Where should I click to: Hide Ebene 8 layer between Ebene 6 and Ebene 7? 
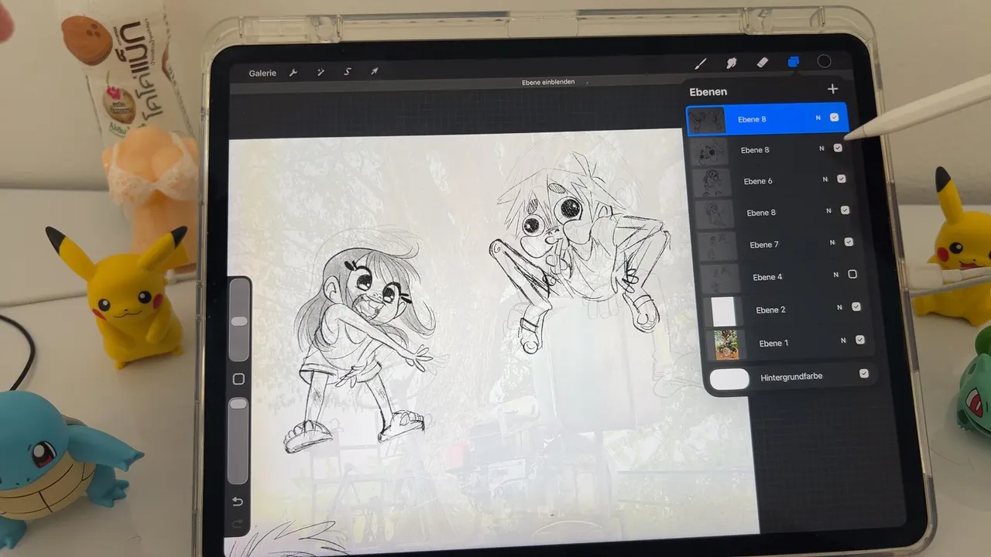click(x=845, y=210)
